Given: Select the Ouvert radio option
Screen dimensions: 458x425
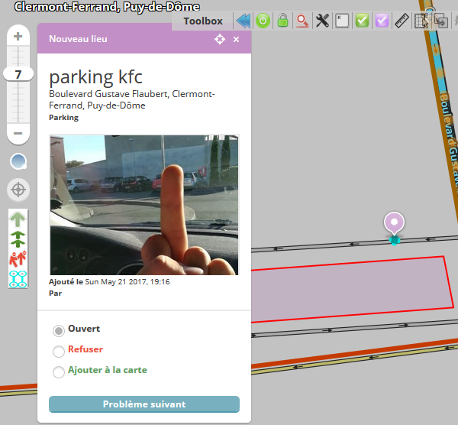Looking at the screenshot, I should pyautogui.click(x=59, y=330).
